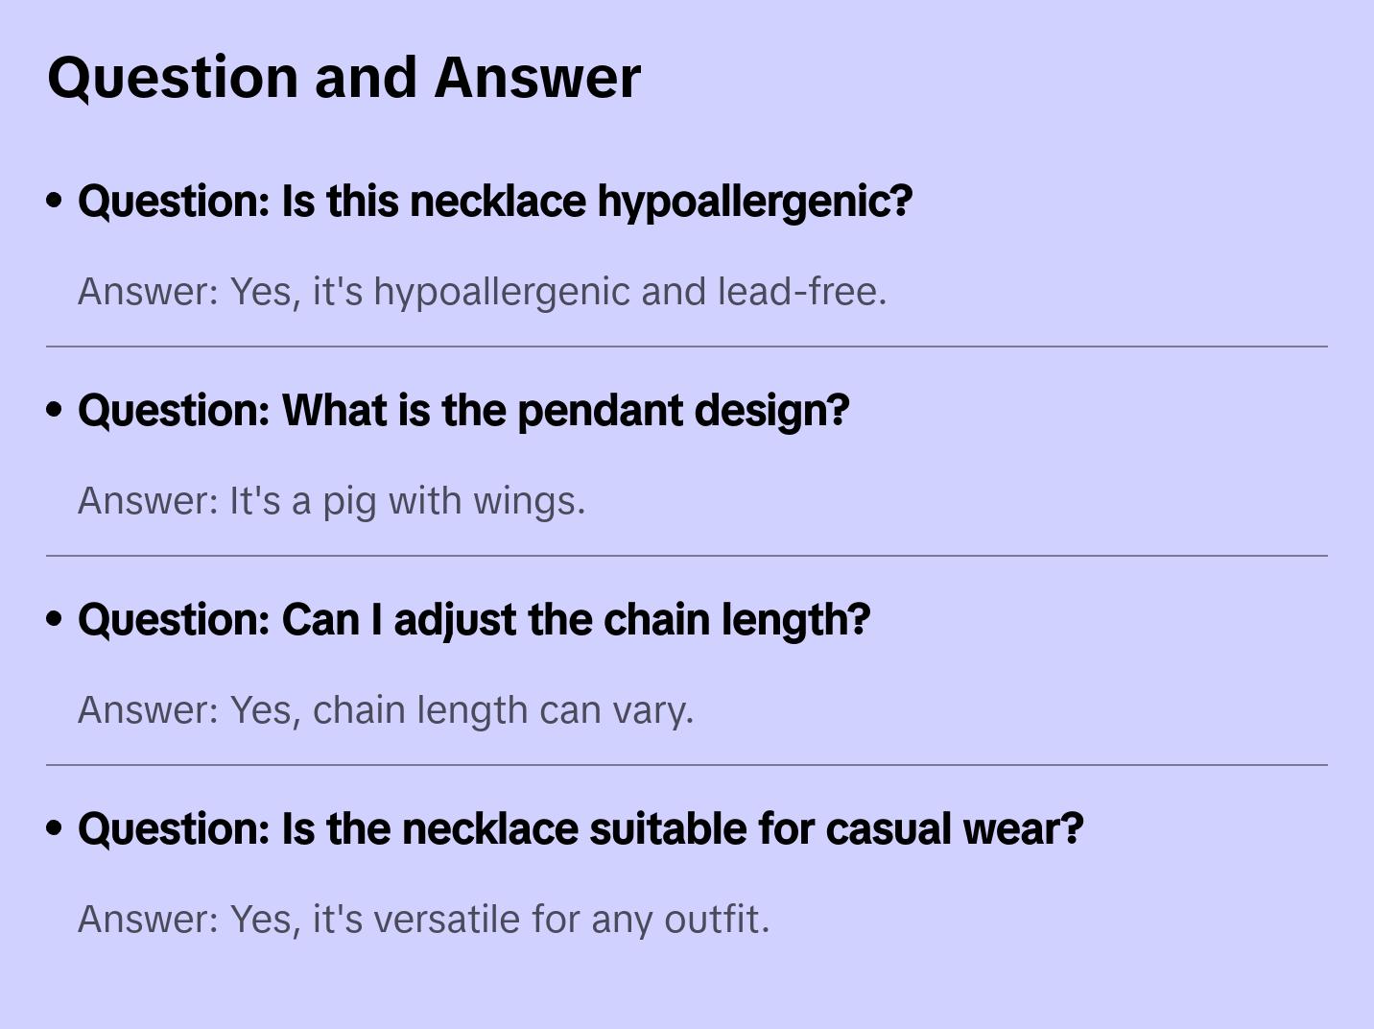Open the casual wear suitability question
This screenshot has width=1374, height=1029.
580,829
